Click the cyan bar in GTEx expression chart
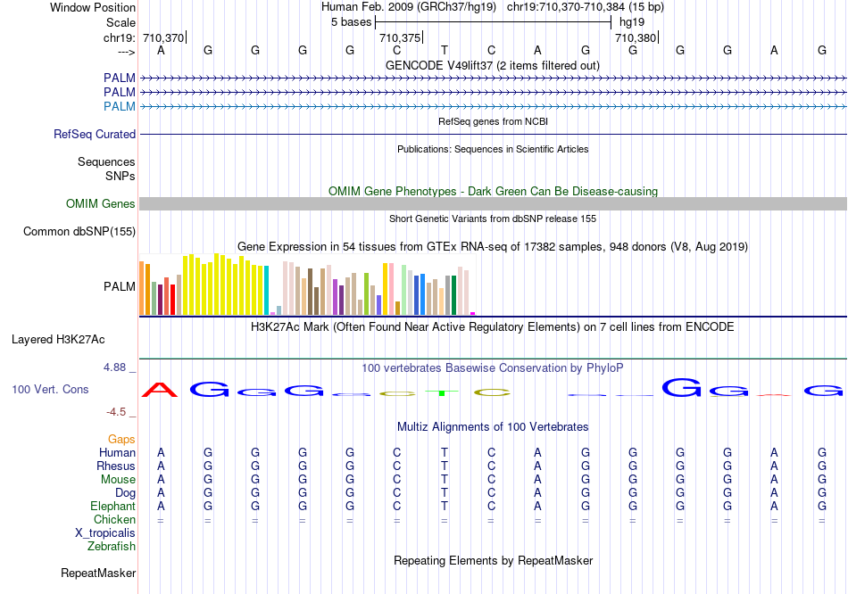Viewport: 848px width, 594px height. 267,290
